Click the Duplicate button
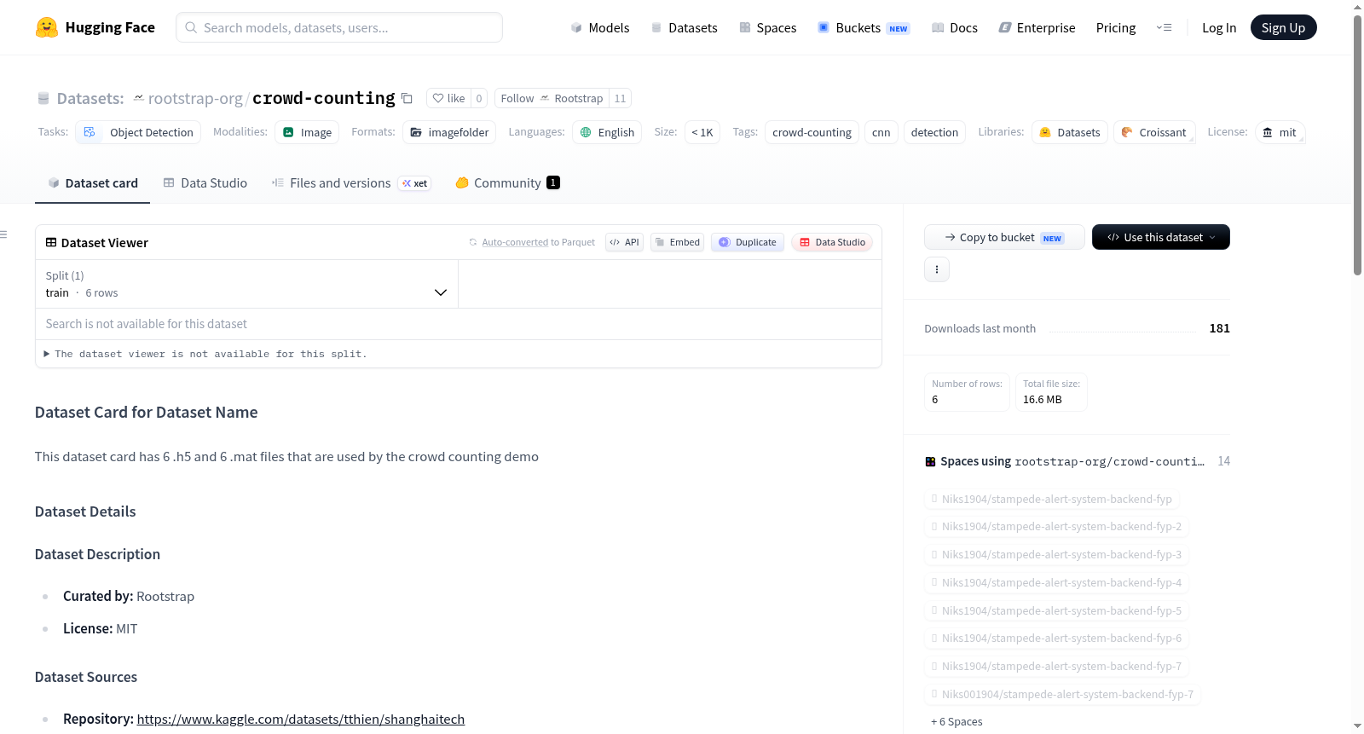Screen dimensions: 1364x734 [x=748, y=242]
